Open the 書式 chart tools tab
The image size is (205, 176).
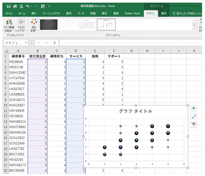164,13
